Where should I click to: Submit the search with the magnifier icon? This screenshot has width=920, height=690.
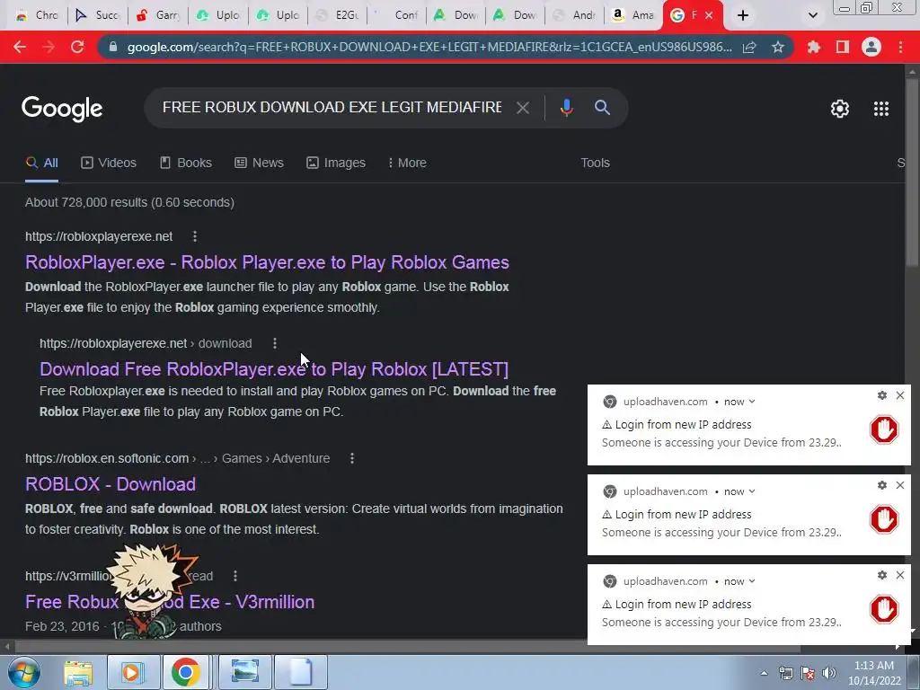pyautogui.click(x=602, y=108)
